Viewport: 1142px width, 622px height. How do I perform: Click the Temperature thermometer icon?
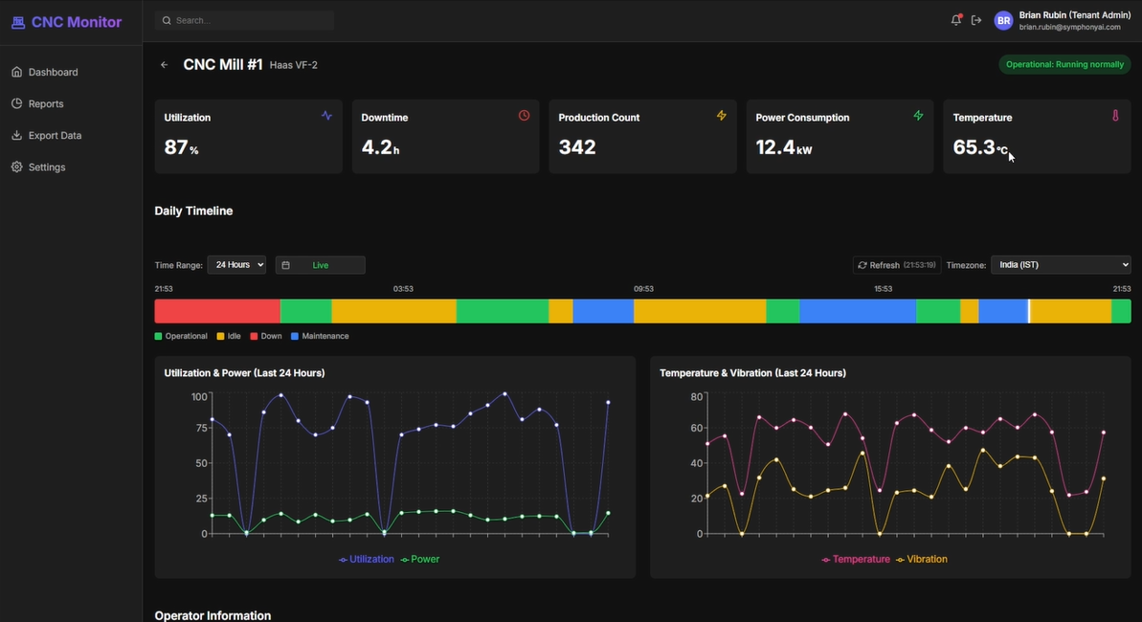[1115, 116]
